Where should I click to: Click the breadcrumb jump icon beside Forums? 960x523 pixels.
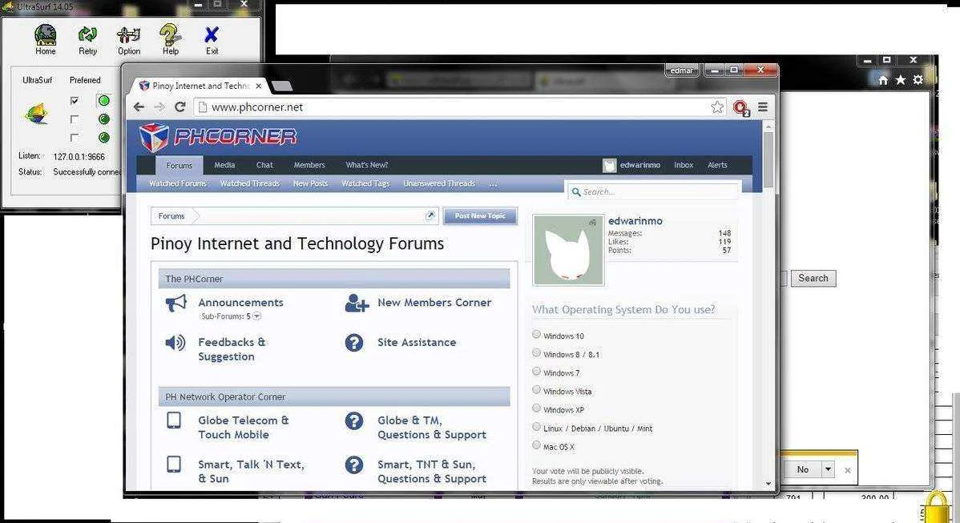coord(430,215)
